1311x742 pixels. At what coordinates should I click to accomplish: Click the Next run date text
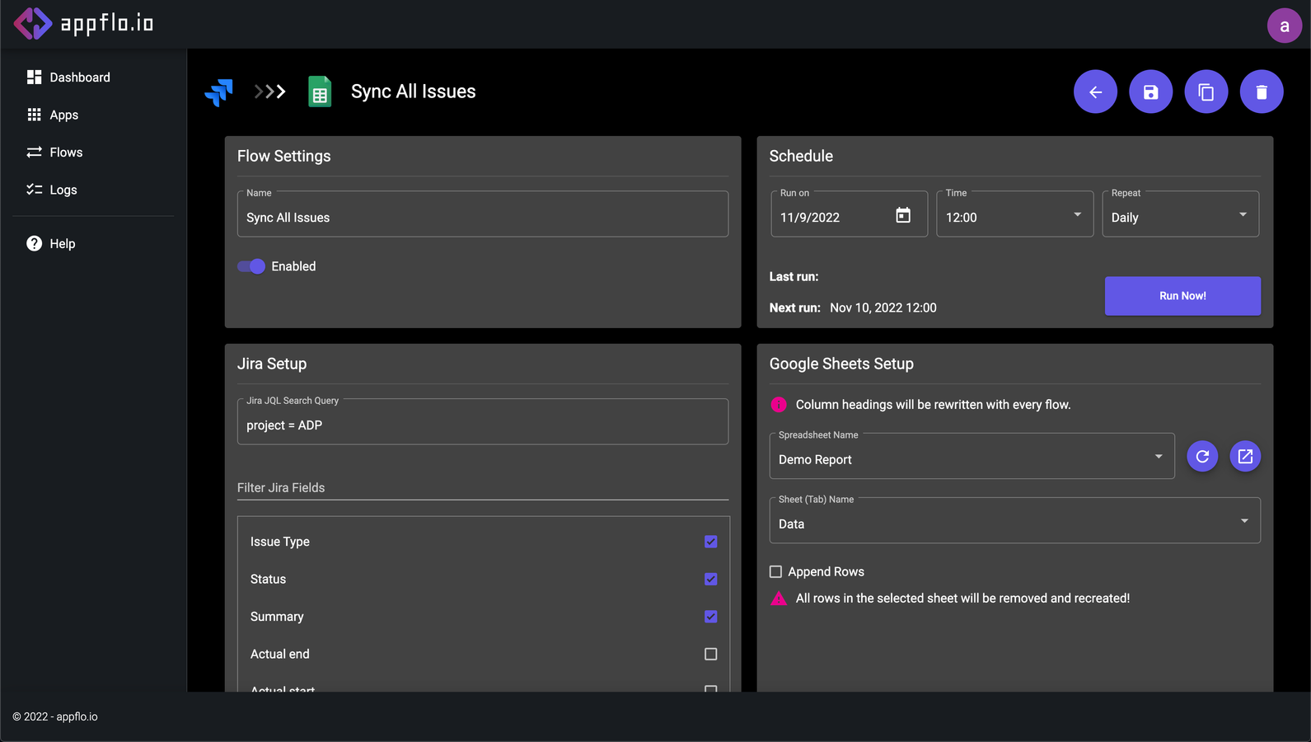[883, 308]
